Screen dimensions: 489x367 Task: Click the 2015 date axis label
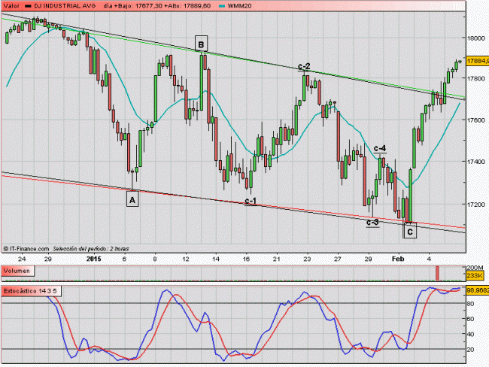94,259
